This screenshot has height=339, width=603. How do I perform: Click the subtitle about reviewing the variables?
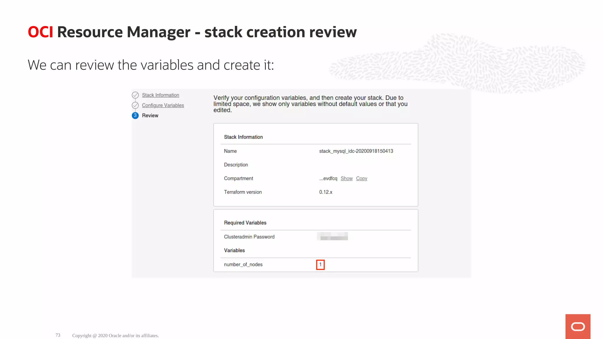coord(151,65)
